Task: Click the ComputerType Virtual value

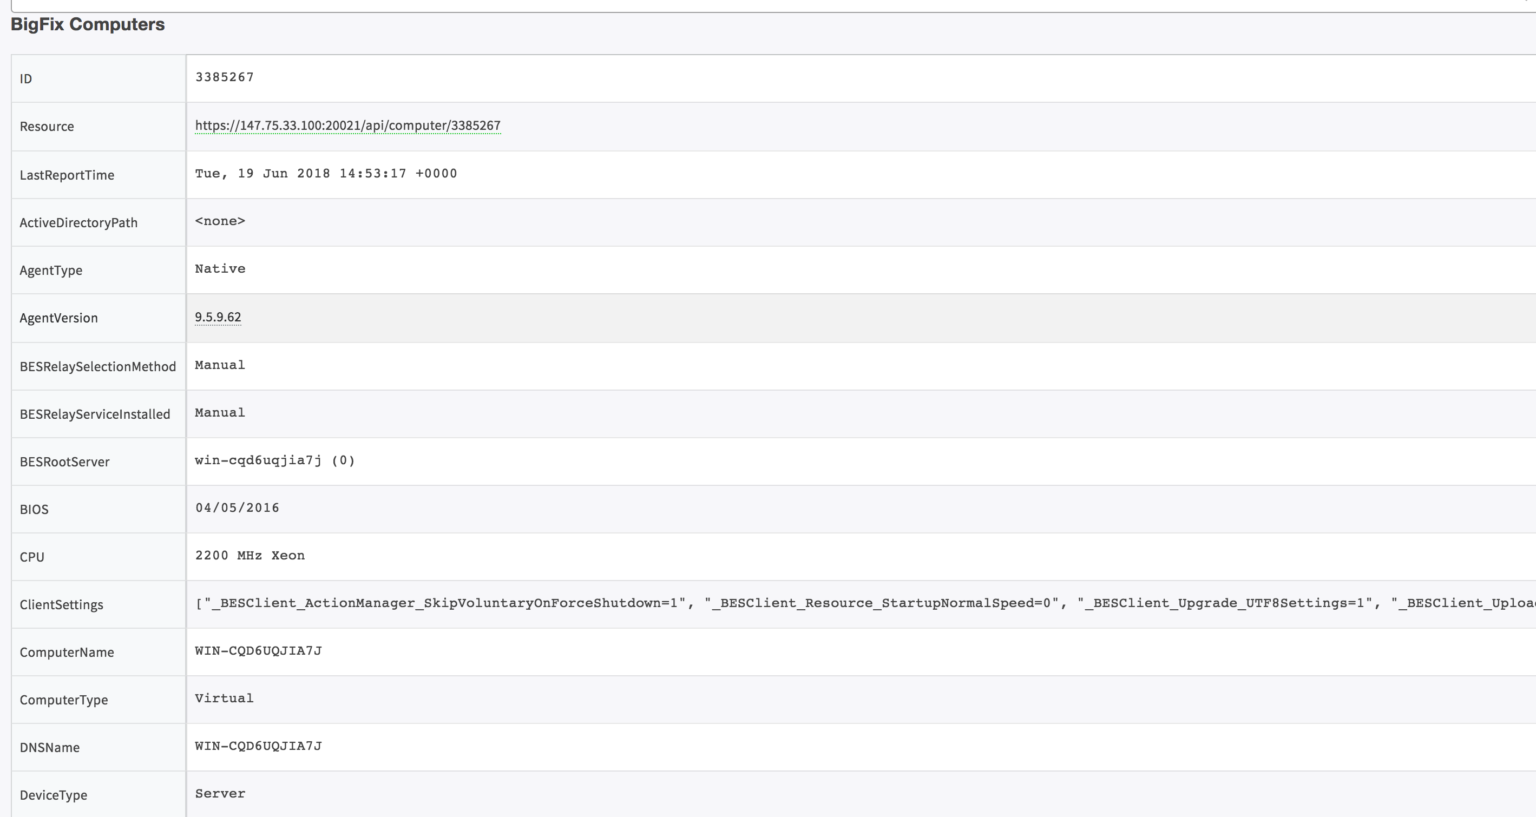Action: click(224, 699)
